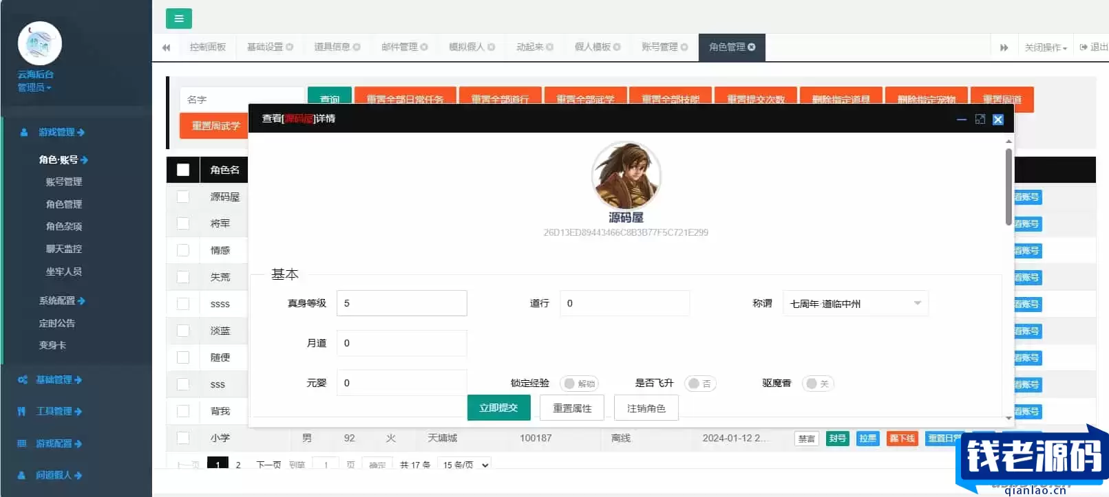
Task: Check the checkbox for row 情感
Action: point(183,251)
